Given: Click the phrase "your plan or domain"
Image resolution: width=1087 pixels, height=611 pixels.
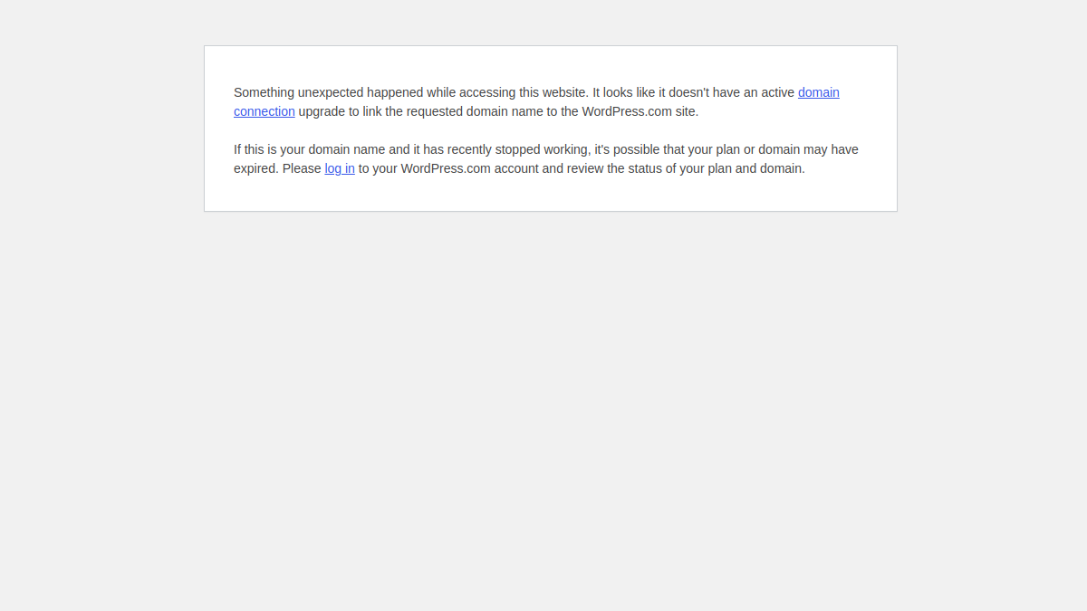Looking at the screenshot, I should pos(744,149).
